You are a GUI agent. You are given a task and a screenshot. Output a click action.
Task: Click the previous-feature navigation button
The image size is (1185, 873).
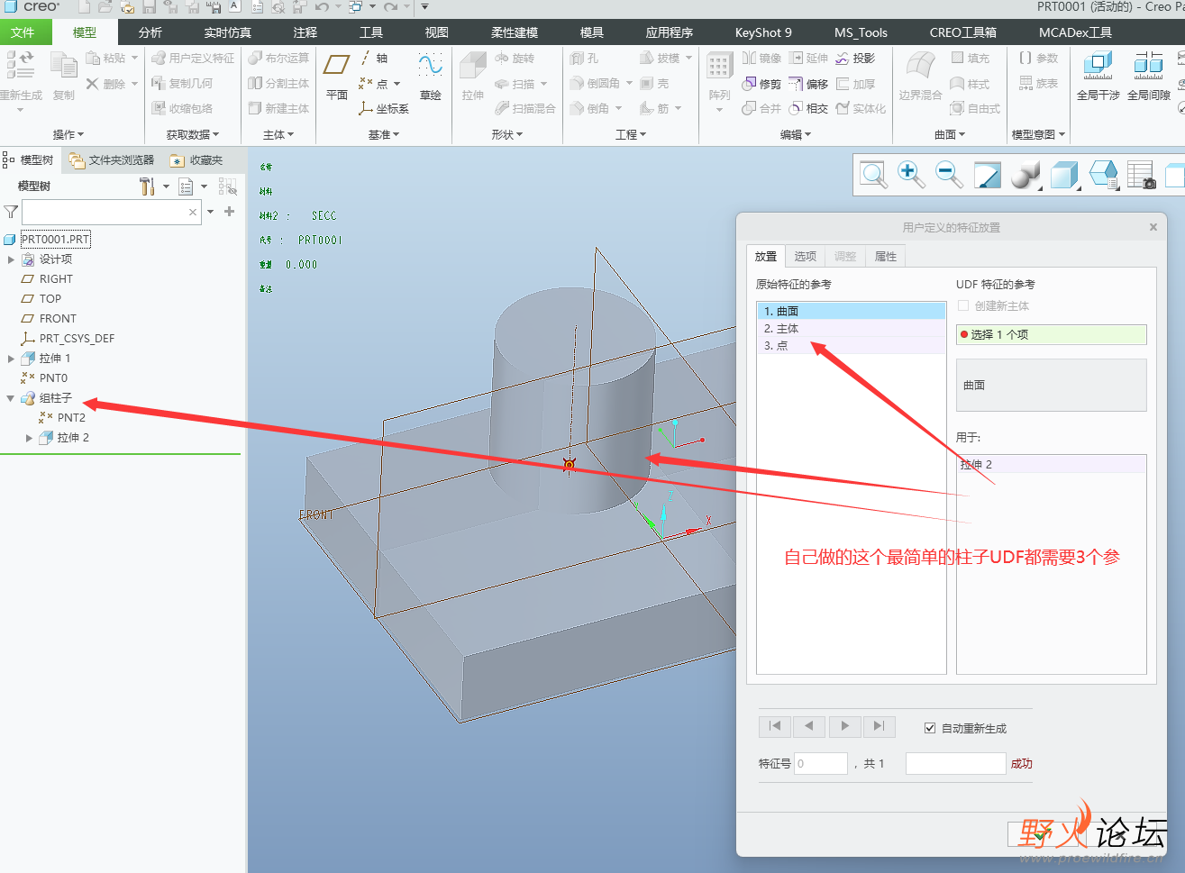[809, 726]
